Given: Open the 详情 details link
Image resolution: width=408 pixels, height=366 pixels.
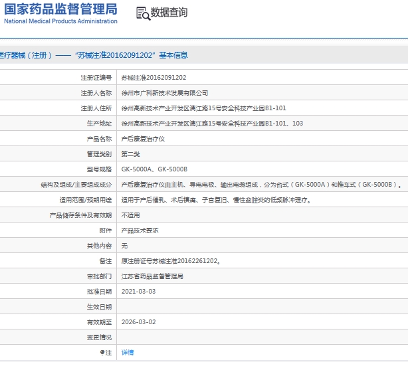Looking at the screenshot, I should point(128,353).
